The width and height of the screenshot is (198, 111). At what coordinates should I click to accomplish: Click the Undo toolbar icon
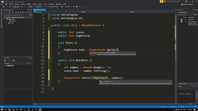point(21,7)
